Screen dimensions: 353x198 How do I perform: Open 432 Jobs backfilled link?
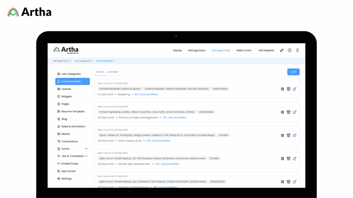tap(167, 164)
